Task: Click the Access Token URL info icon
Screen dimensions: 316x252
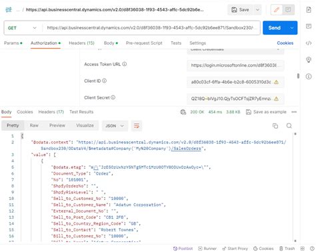Action: click(125, 64)
